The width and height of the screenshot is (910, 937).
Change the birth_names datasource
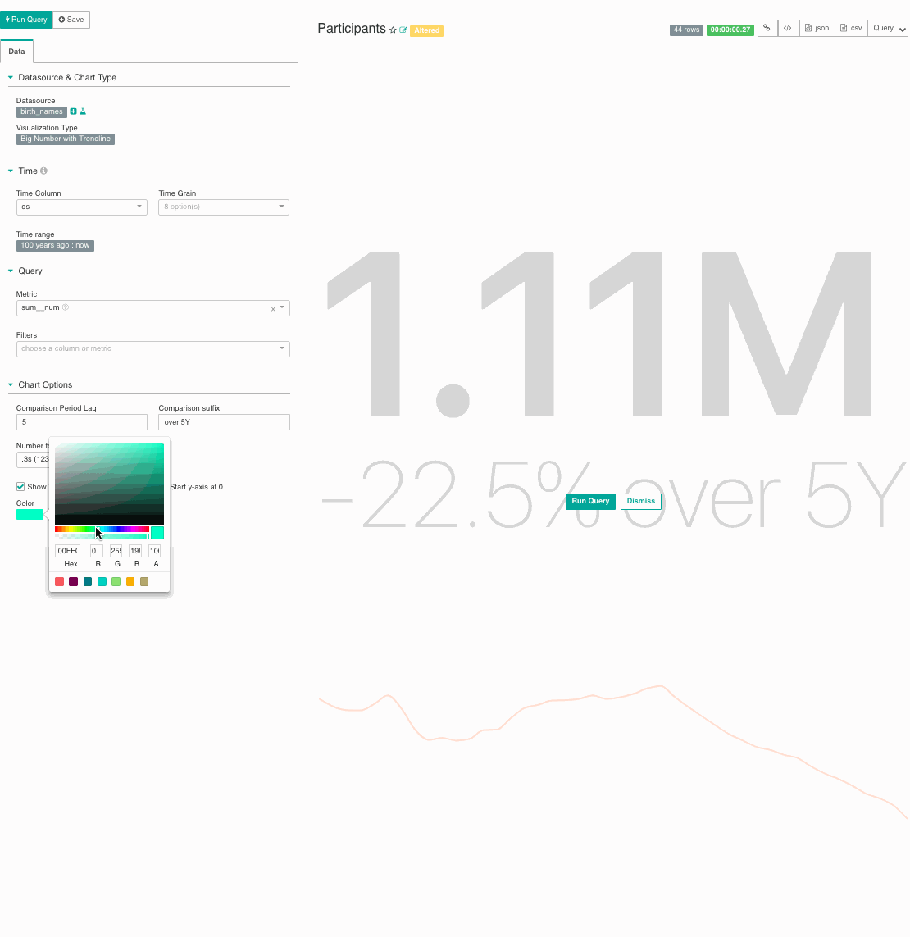(41, 111)
